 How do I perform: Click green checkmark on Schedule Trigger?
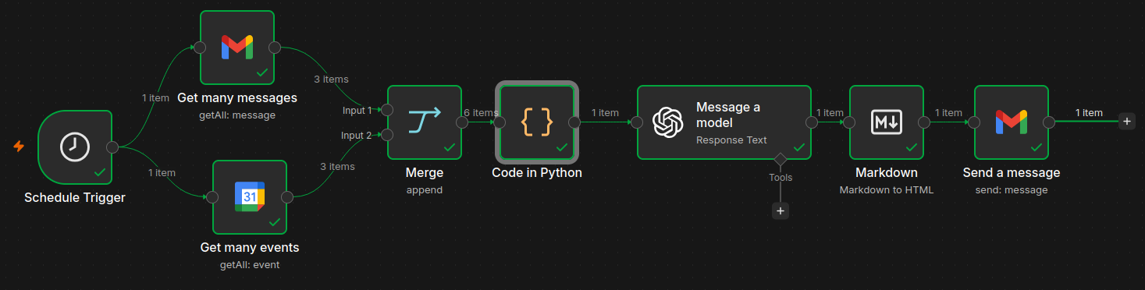(x=100, y=172)
